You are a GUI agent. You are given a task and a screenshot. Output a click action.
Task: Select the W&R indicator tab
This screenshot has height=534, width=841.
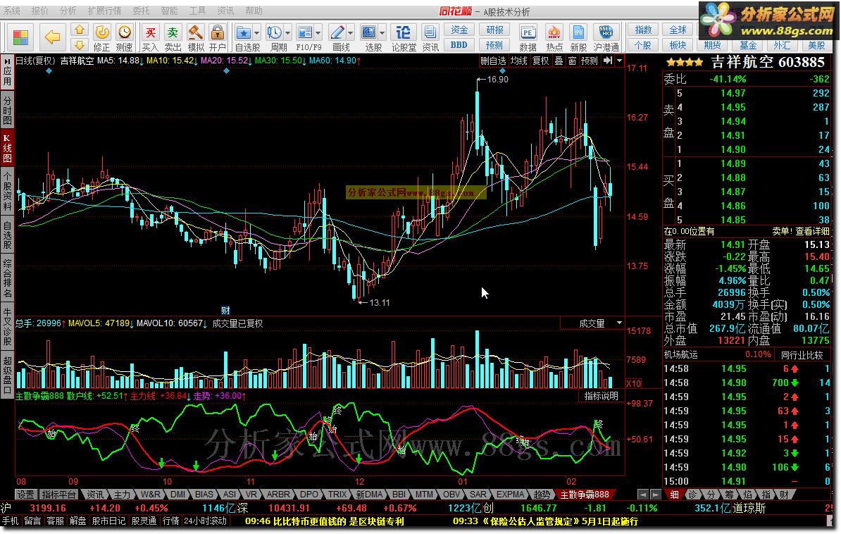click(x=151, y=495)
